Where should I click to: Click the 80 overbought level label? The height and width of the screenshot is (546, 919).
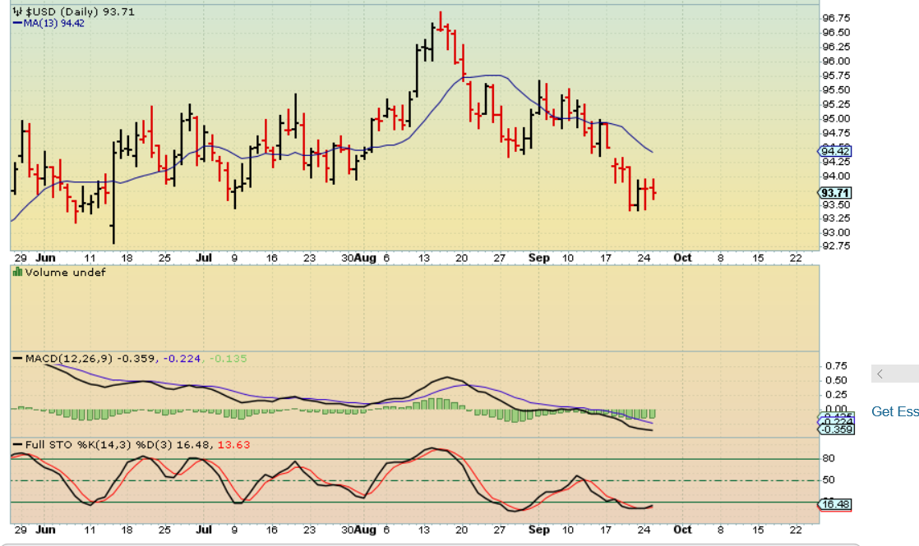[829, 458]
